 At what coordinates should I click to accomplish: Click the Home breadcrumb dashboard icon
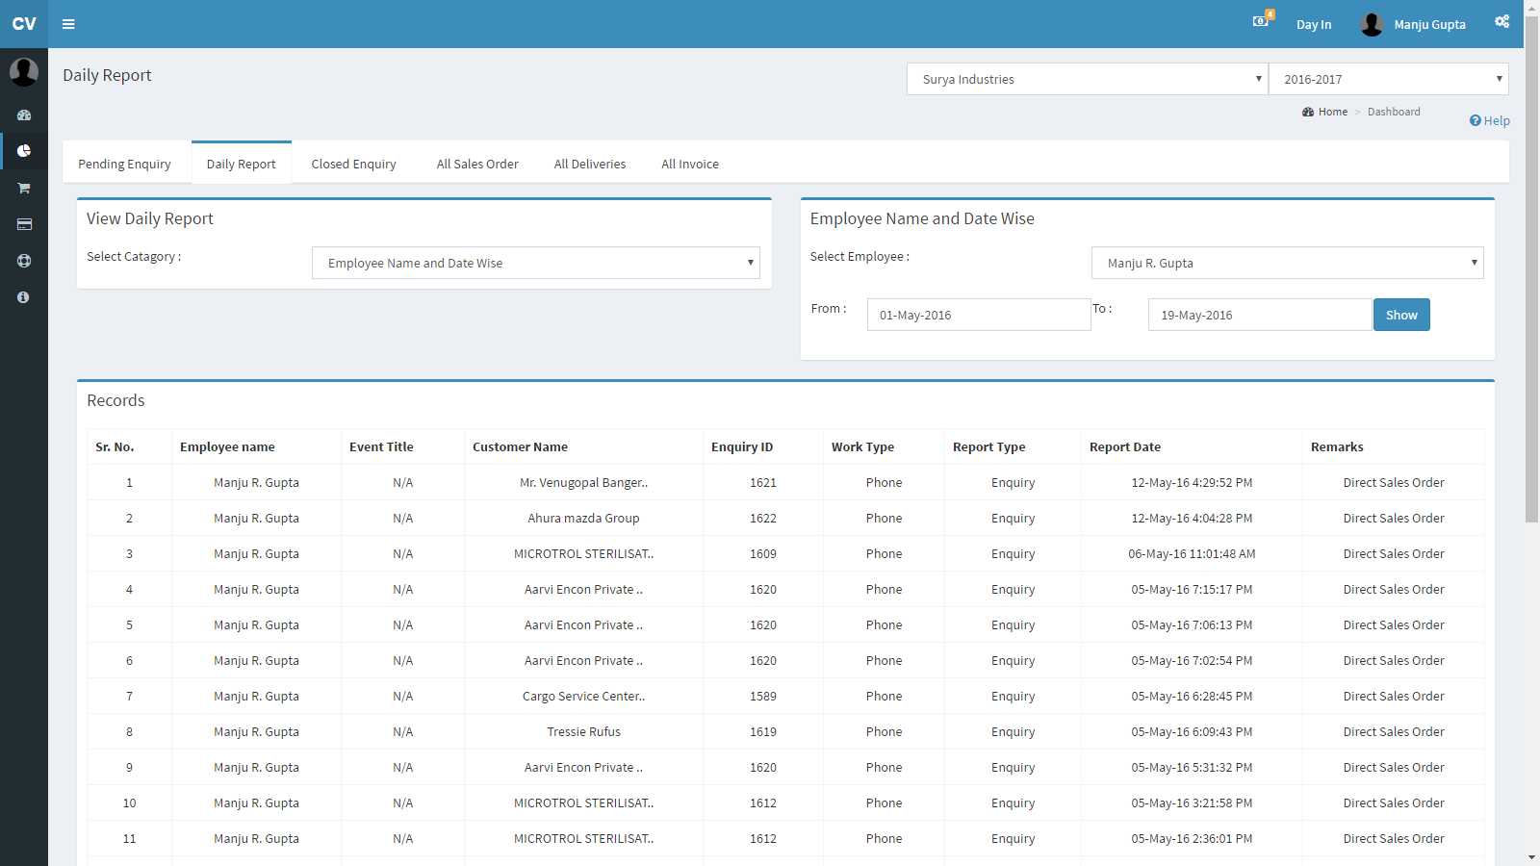click(1308, 112)
